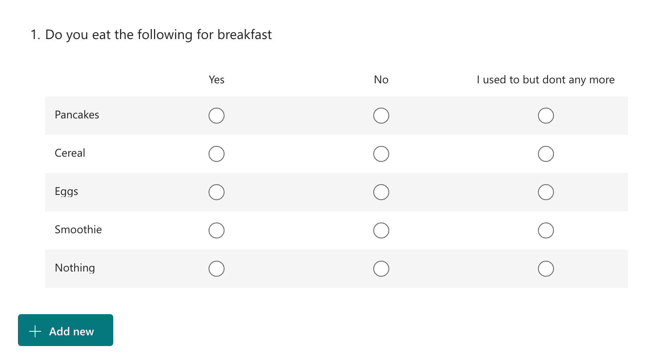
Task: Select Yes for Pancakes
Action: coord(216,116)
